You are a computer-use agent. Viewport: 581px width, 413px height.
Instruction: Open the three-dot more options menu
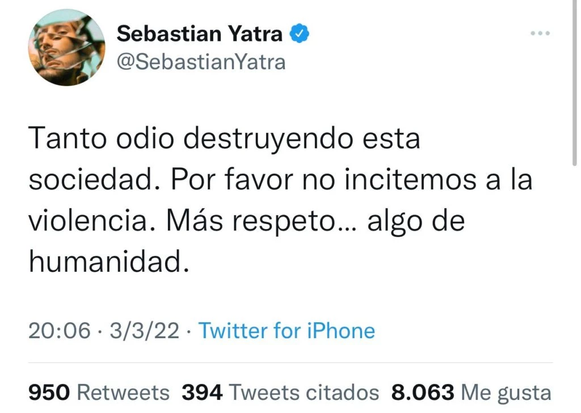click(540, 33)
